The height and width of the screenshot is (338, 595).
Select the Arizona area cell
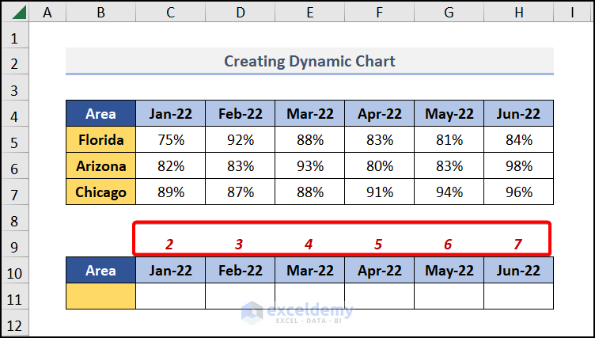click(100, 166)
